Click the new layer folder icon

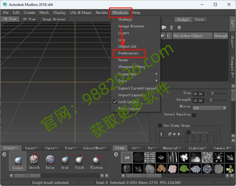point(164,28)
